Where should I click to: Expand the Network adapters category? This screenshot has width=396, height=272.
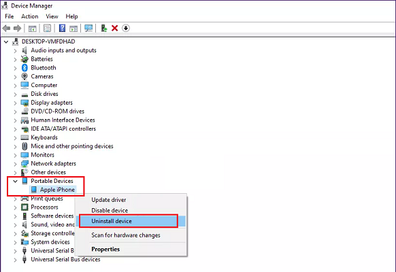(x=15, y=164)
